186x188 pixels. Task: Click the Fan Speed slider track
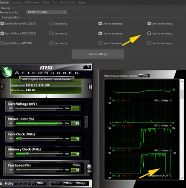tap(39, 170)
